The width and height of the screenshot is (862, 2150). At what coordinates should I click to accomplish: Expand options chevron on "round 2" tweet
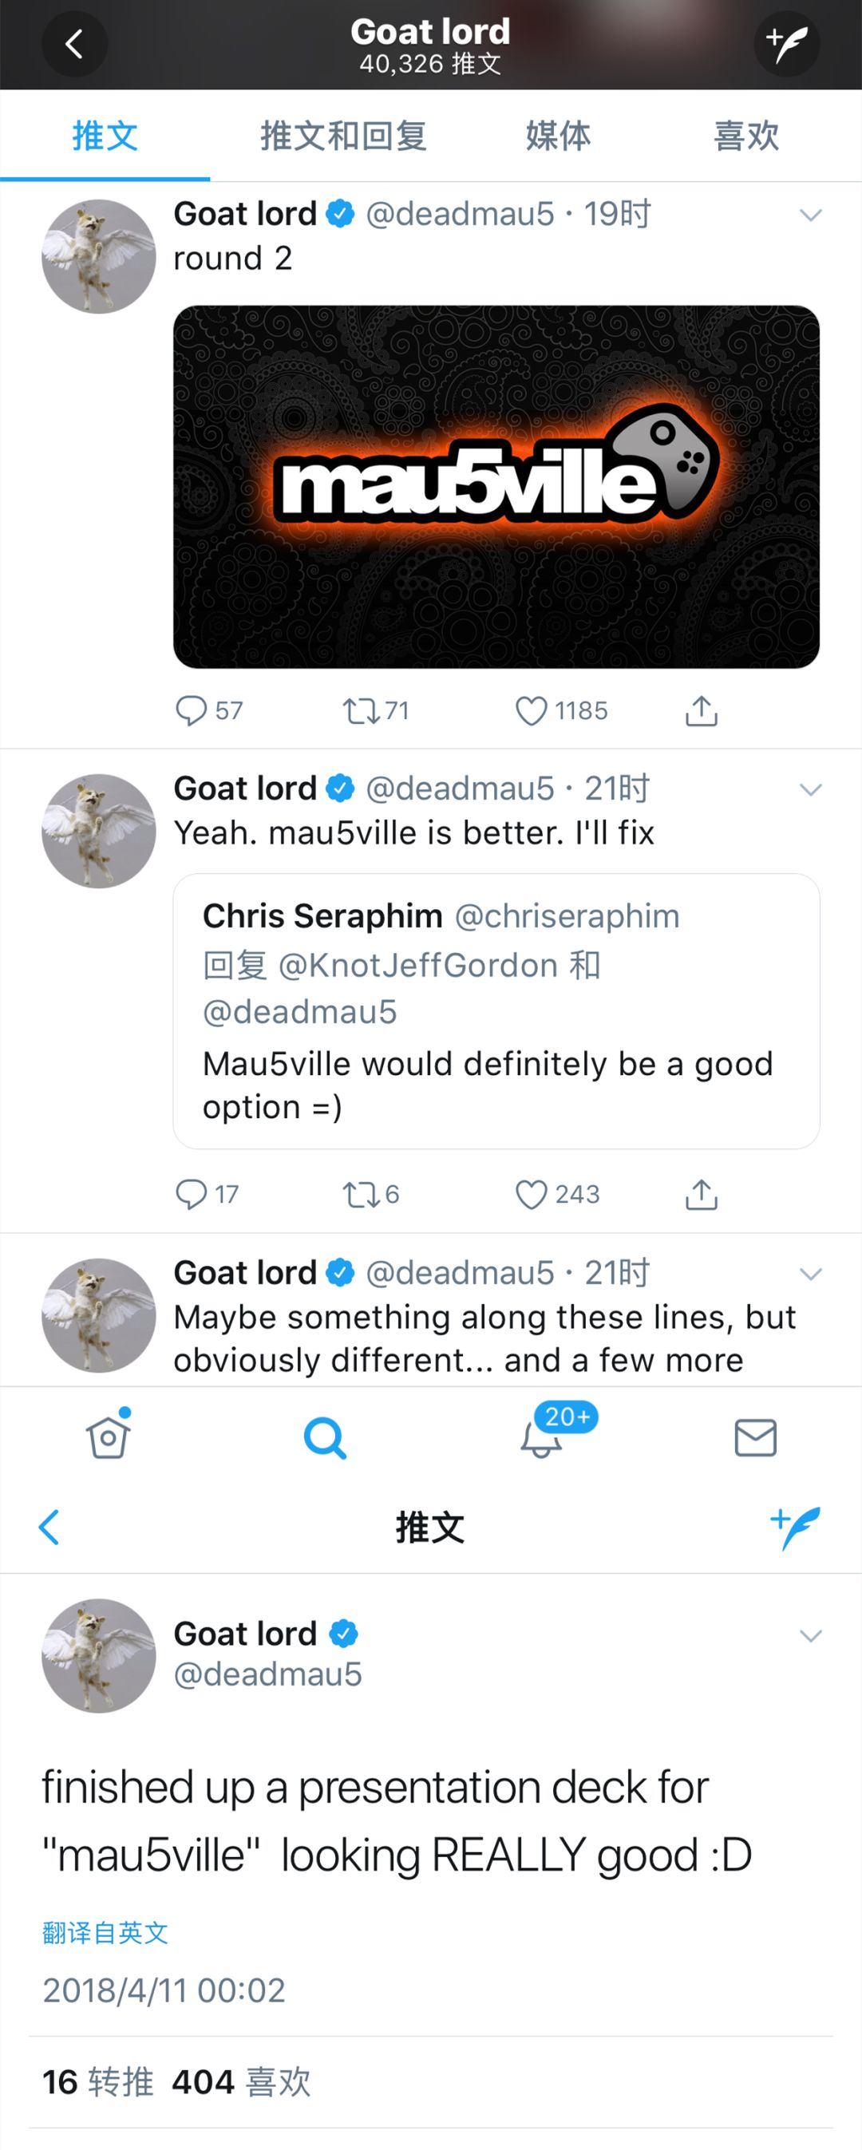(x=810, y=215)
